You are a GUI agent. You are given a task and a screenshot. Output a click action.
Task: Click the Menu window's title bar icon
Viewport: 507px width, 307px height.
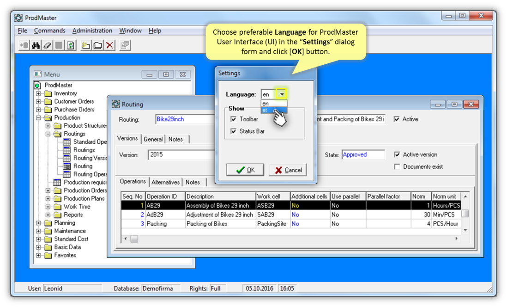tap(38, 74)
